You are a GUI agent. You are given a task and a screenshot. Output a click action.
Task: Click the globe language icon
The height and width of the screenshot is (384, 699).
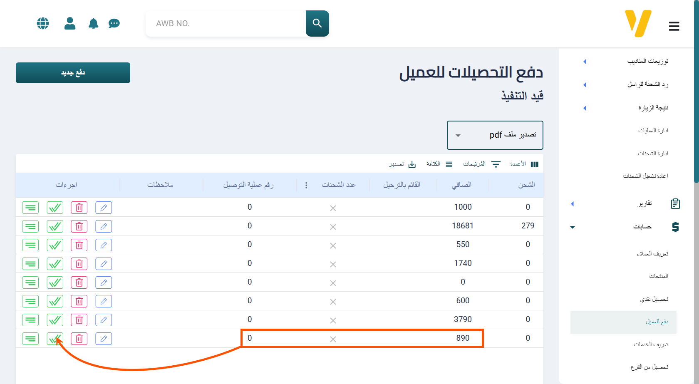[43, 23]
